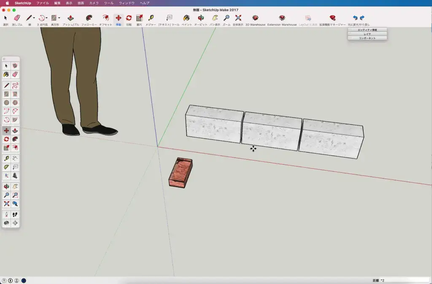Screen dimensions: 432x284
Task: Select the Line pencil tool in the left palette
Action: (6, 86)
